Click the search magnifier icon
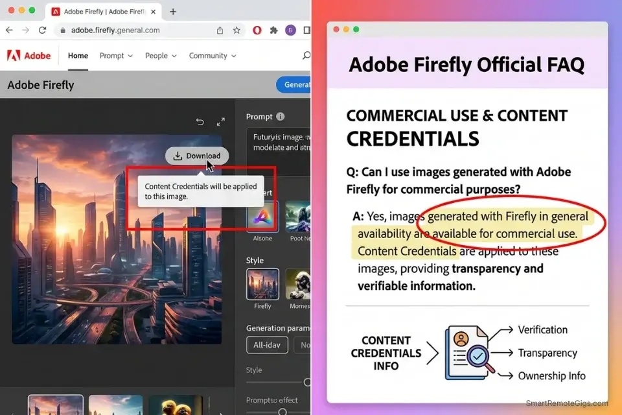The height and width of the screenshot is (415, 622). 306,56
